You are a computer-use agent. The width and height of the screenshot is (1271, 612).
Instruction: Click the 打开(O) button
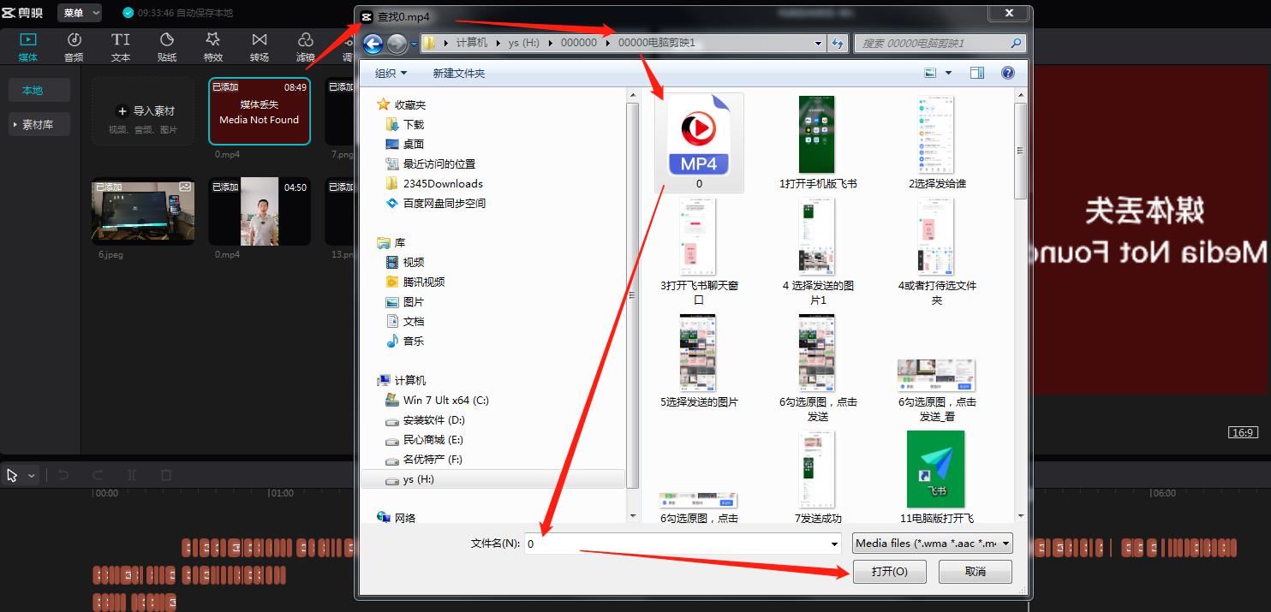tap(889, 572)
